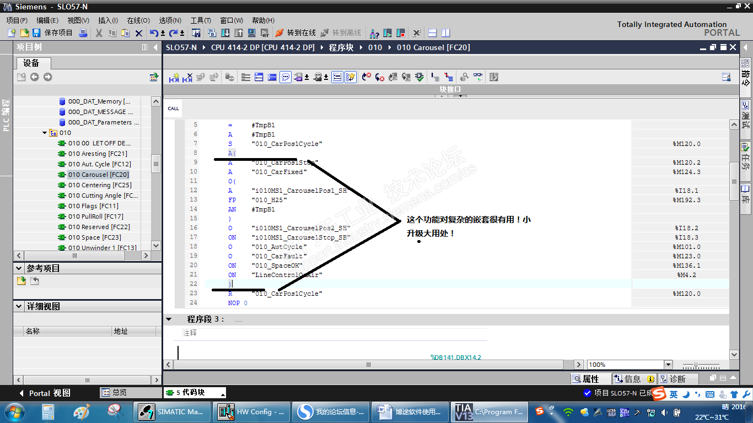Open SIMATIC Manager from taskbar

click(x=173, y=411)
